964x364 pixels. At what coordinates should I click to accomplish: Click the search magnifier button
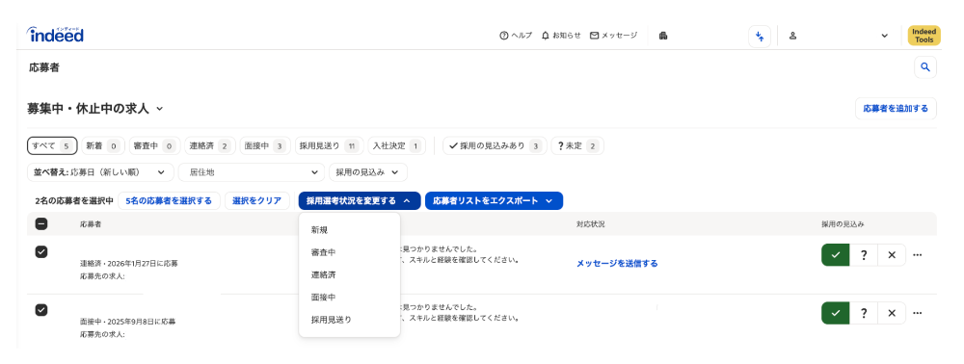coord(925,66)
